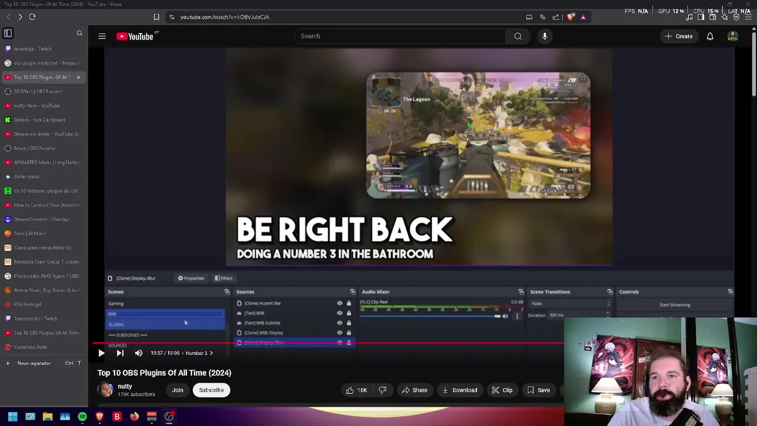Viewport: 757px width, 426px height.
Task: Open the YouTube hamburger guide menu
Action: click(102, 36)
